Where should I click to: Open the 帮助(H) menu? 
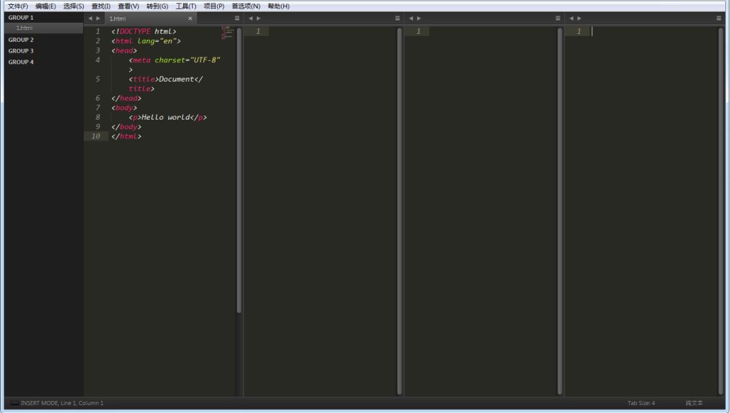[x=278, y=6]
